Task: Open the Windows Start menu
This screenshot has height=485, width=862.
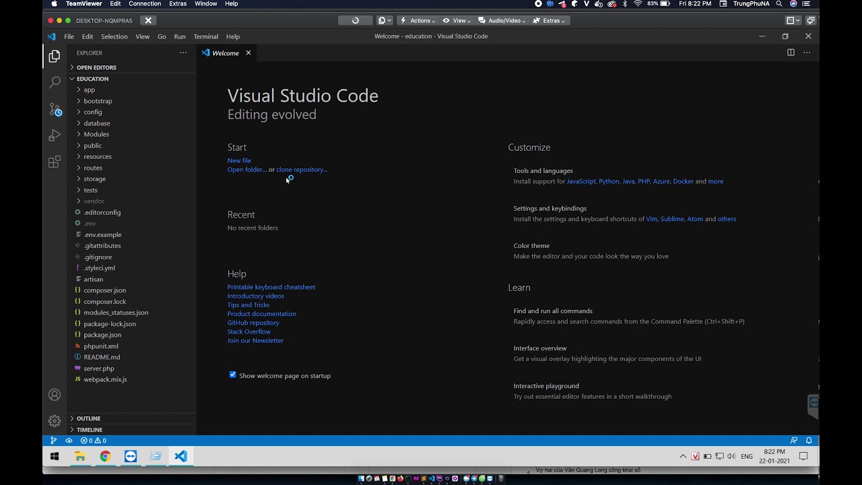Action: (x=55, y=456)
